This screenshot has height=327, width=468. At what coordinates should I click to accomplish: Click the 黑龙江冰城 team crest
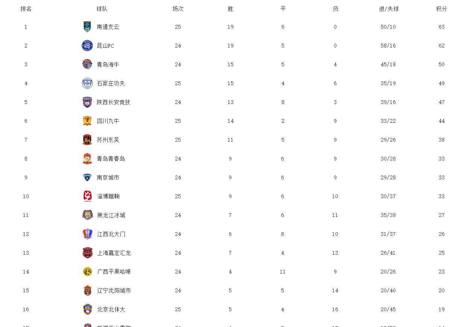tap(87, 215)
